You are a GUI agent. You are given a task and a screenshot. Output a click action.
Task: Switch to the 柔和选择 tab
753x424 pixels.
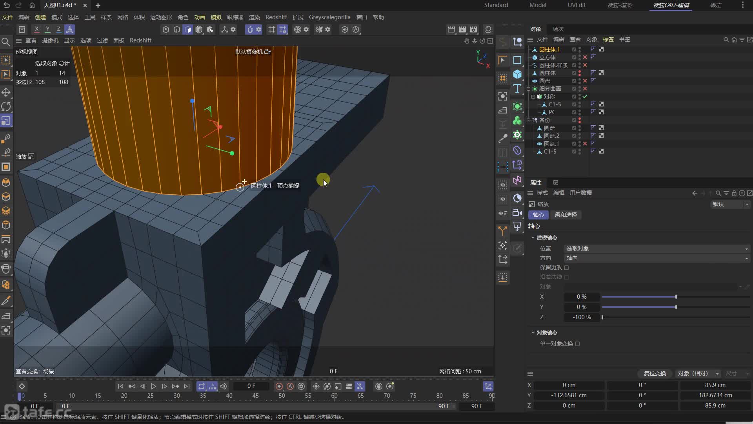tap(566, 215)
